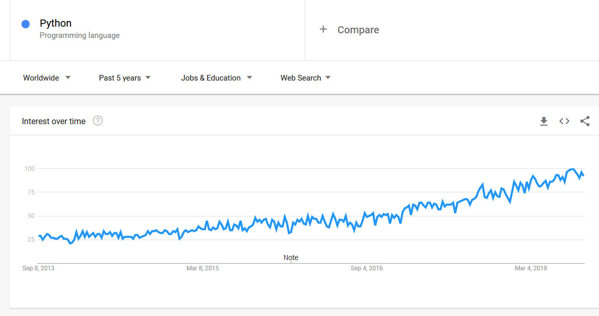599x316 pixels.
Task: Open the Past 5 years time range dropdown
Action: click(x=125, y=78)
